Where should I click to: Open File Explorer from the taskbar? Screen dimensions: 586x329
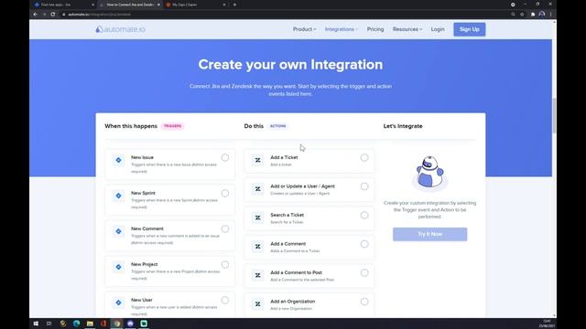90,324
